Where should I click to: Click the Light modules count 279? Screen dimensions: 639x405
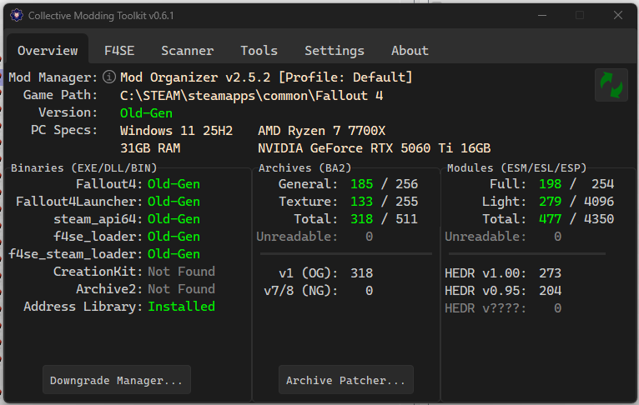551,202
